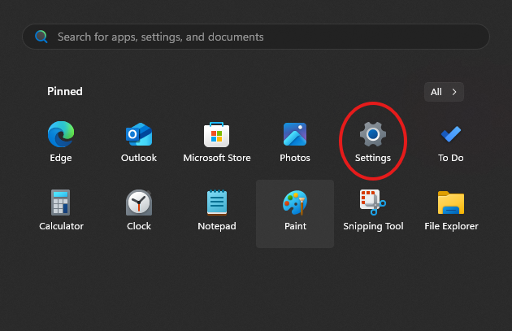Open the Calculator app

61,210
